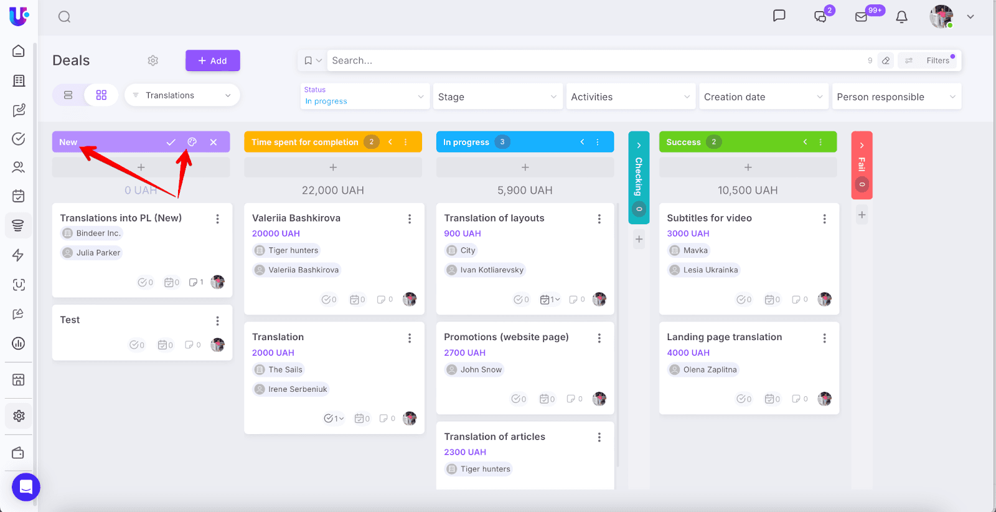The width and height of the screenshot is (996, 512).
Task: Open the chat messages icon with 2 badge
Action: [x=820, y=17]
